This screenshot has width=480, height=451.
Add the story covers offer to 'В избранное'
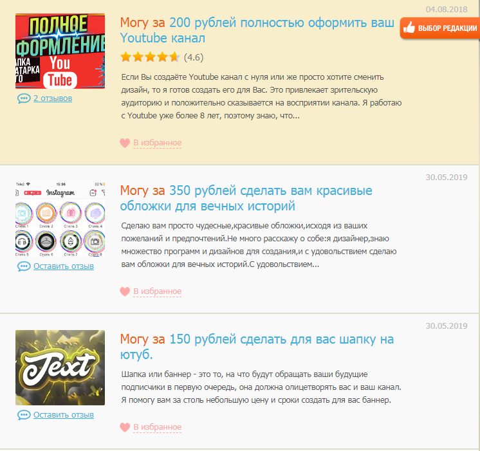click(x=158, y=291)
